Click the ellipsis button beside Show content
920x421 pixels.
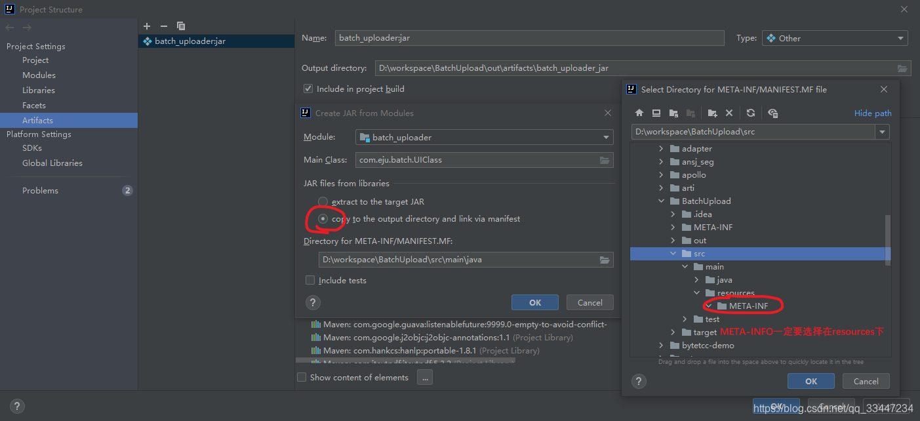(x=425, y=377)
